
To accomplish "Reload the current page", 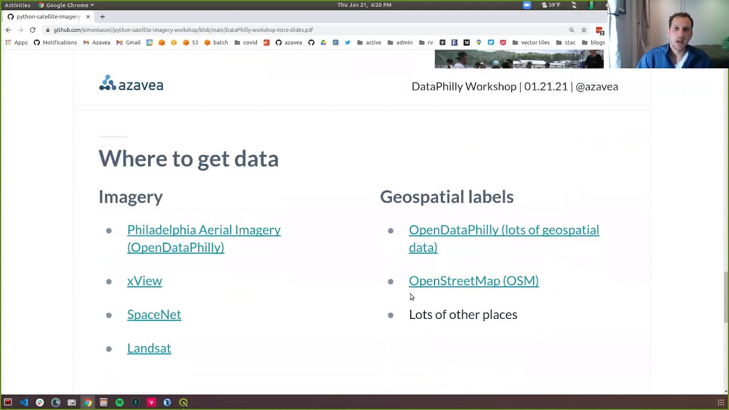I will tap(32, 30).
